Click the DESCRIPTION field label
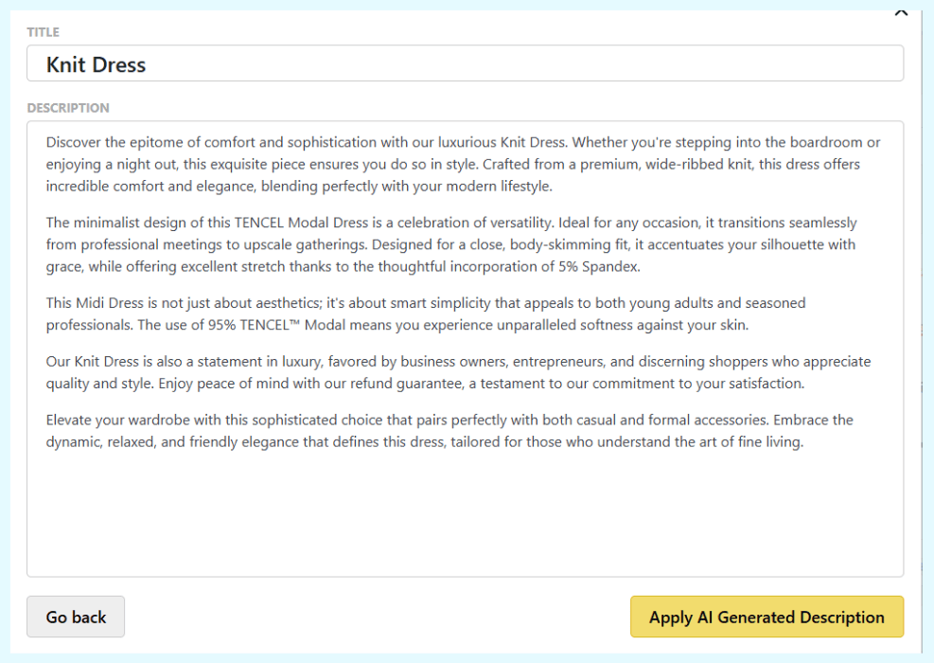 click(68, 108)
